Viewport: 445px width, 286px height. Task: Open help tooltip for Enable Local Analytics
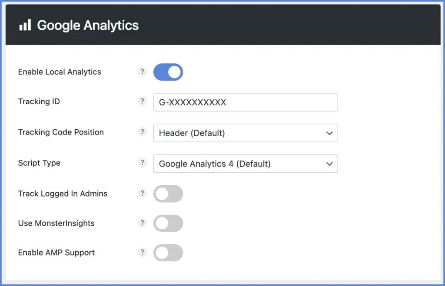pos(143,72)
